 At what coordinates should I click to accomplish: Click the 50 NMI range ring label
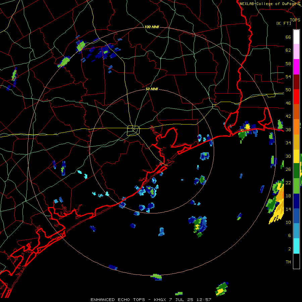[x=152, y=89]
